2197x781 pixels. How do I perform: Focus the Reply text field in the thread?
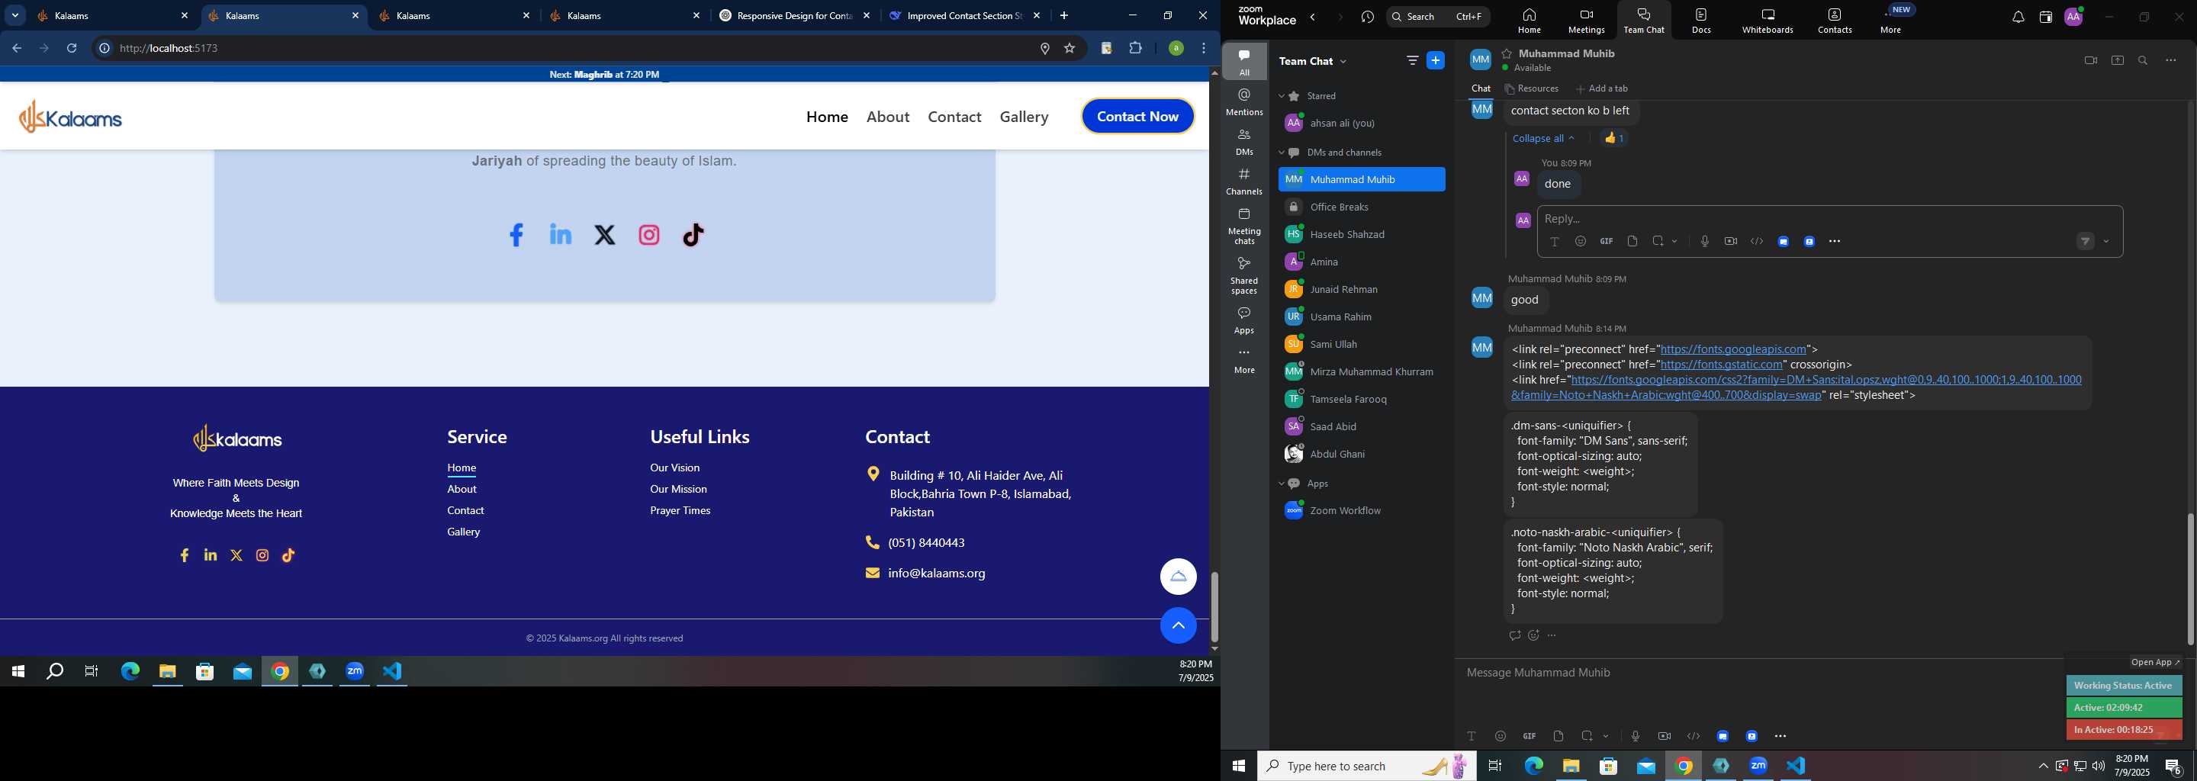tap(1829, 219)
